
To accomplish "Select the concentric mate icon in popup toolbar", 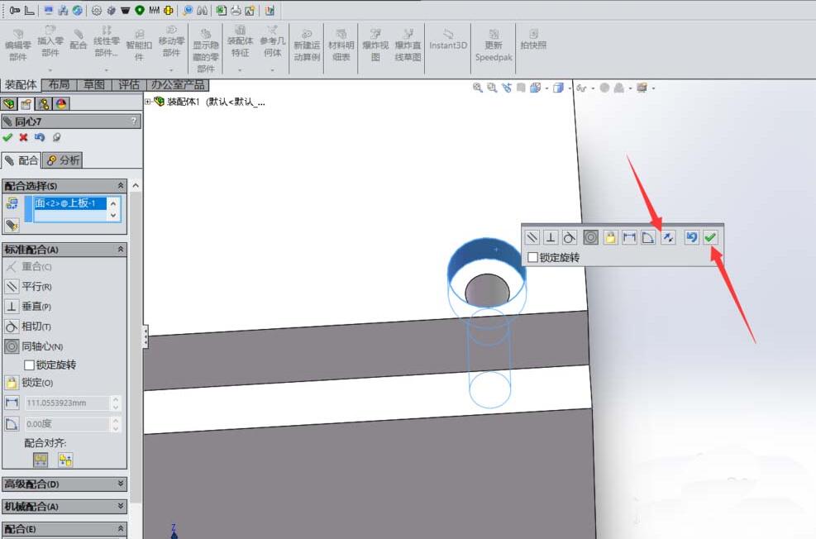I will tap(589, 237).
